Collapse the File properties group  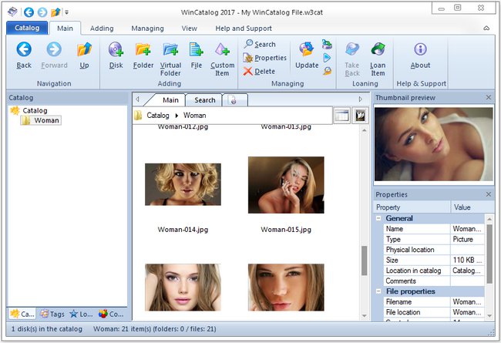click(x=378, y=291)
